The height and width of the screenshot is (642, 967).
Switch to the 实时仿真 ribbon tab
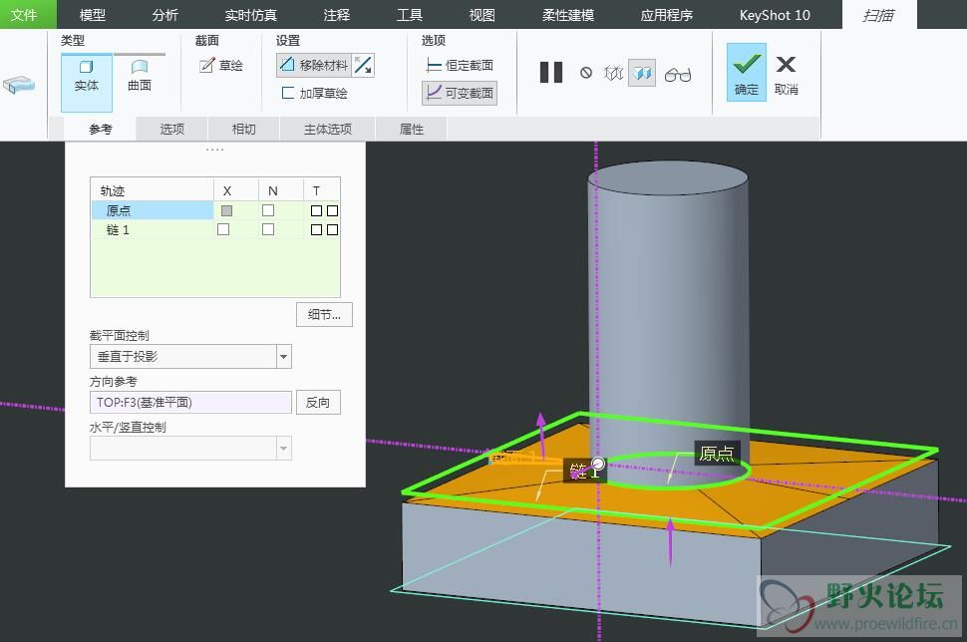(250, 15)
